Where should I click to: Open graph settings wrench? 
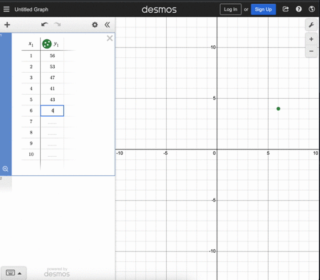311,25
